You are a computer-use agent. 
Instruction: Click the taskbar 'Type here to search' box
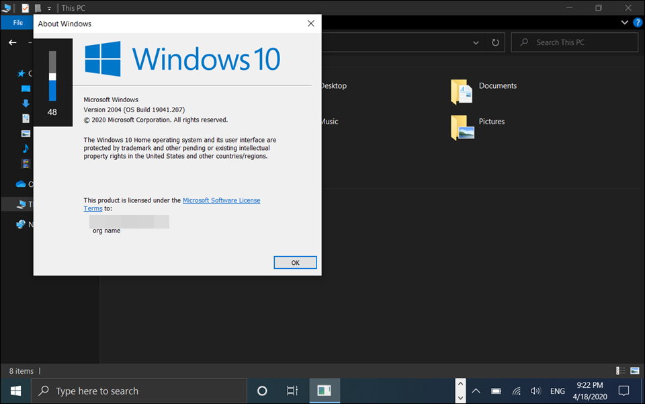click(x=139, y=391)
